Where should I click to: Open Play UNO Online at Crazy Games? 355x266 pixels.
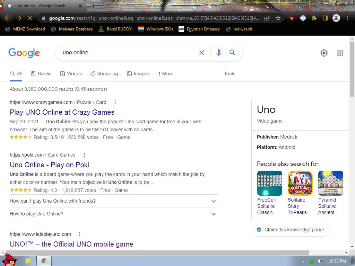(62, 112)
